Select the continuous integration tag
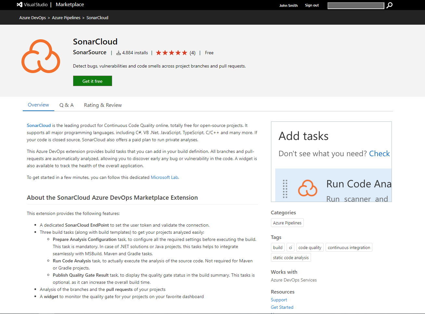The image size is (425, 314). (x=349, y=247)
